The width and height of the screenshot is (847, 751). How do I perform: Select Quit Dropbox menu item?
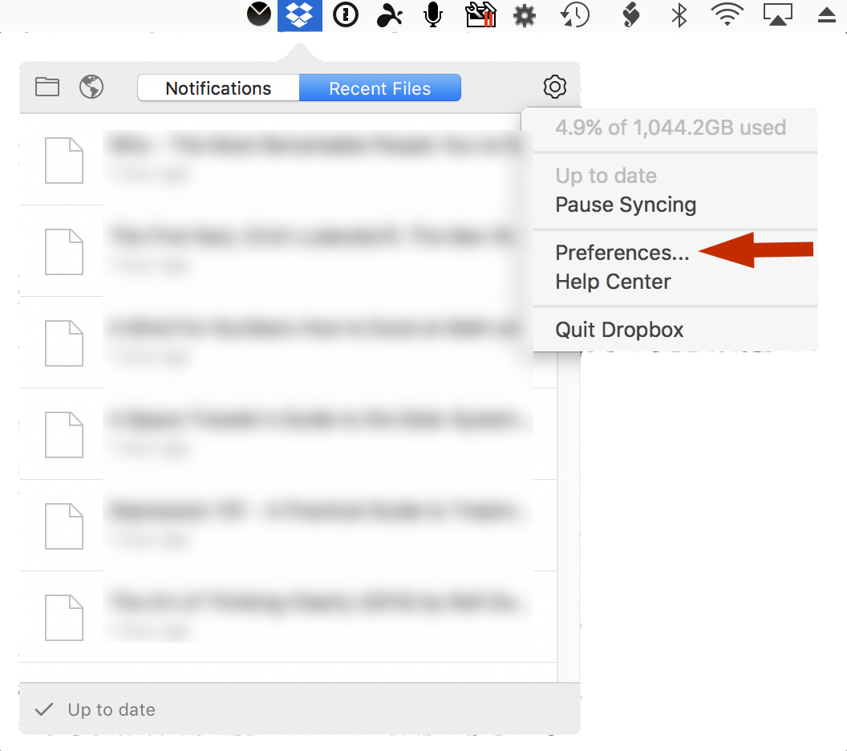[x=619, y=330]
